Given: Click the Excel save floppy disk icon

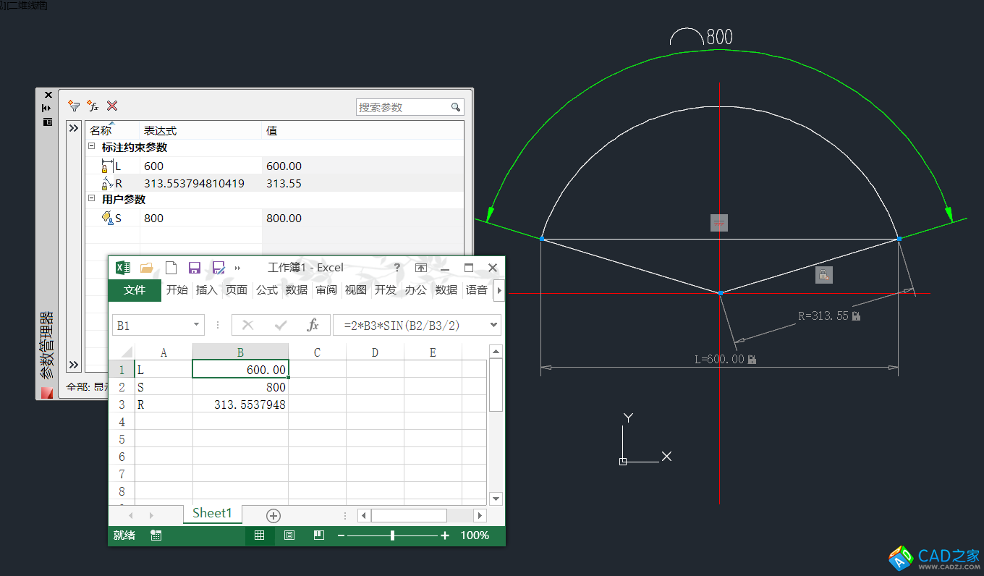Looking at the screenshot, I should [x=194, y=268].
